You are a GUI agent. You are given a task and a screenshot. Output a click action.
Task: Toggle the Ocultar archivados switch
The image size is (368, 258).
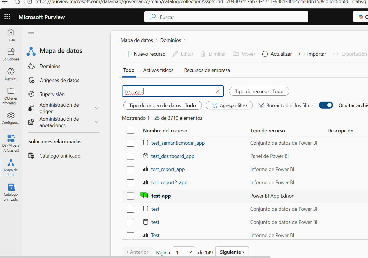pos(326,105)
